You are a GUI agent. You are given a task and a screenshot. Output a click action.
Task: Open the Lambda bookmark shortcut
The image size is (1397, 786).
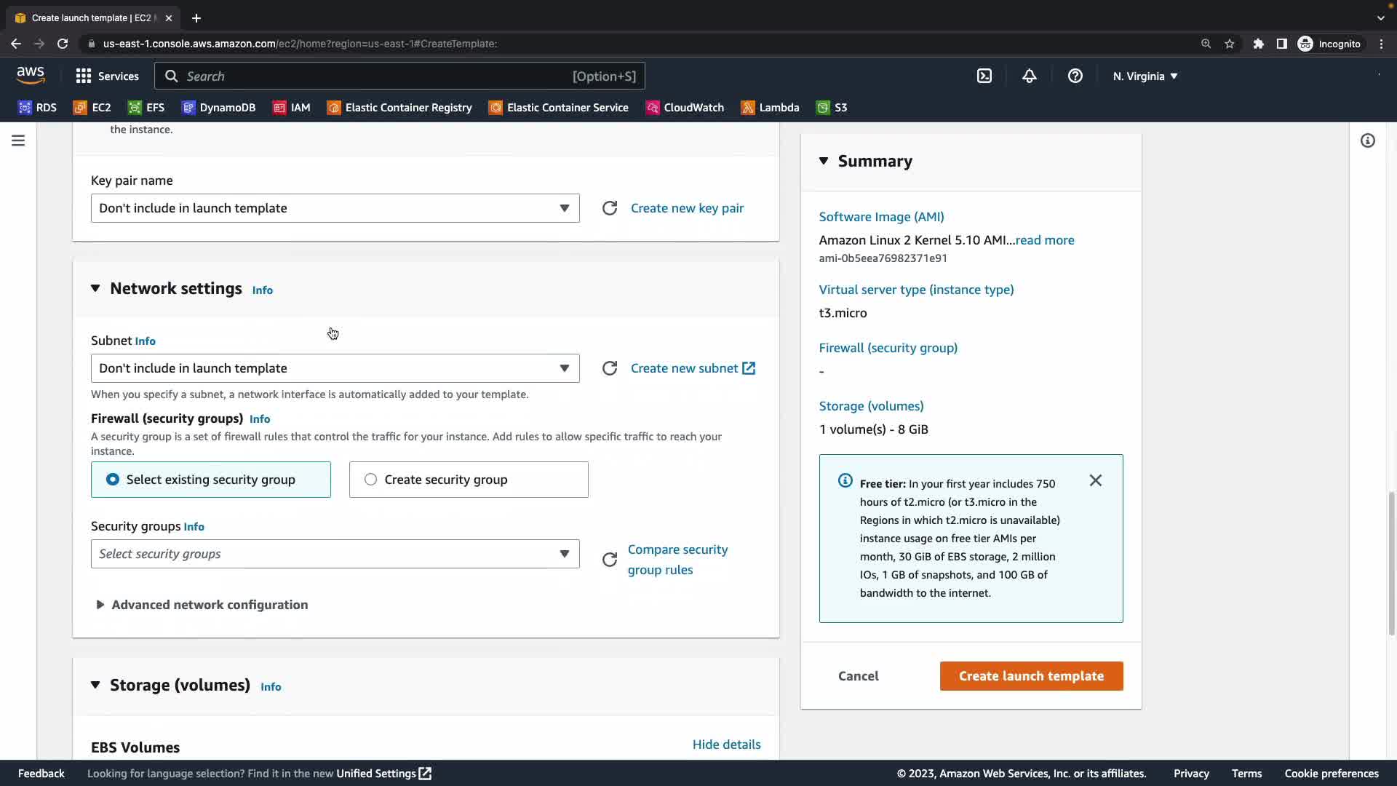(x=770, y=108)
